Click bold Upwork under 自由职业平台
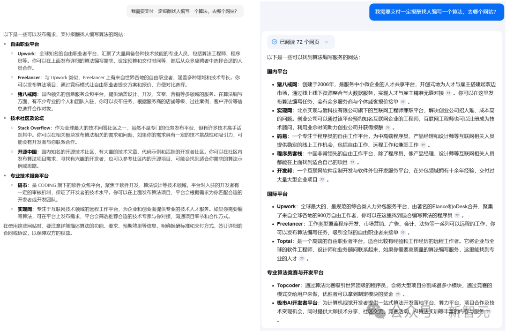The height and width of the screenshot is (332, 506). 26,53
